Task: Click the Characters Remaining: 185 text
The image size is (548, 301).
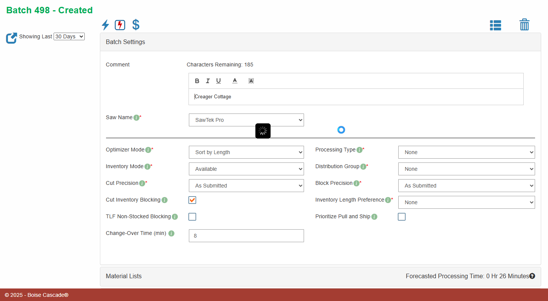Action: click(220, 65)
